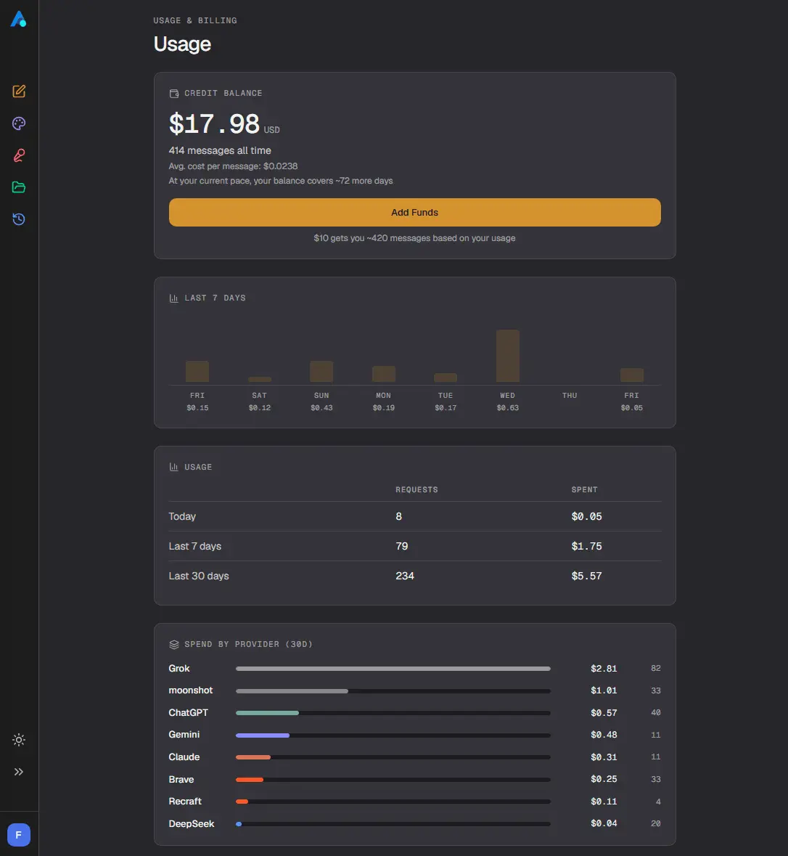Click the Recraft provider name
Screen dimensions: 788x856
[185, 801]
